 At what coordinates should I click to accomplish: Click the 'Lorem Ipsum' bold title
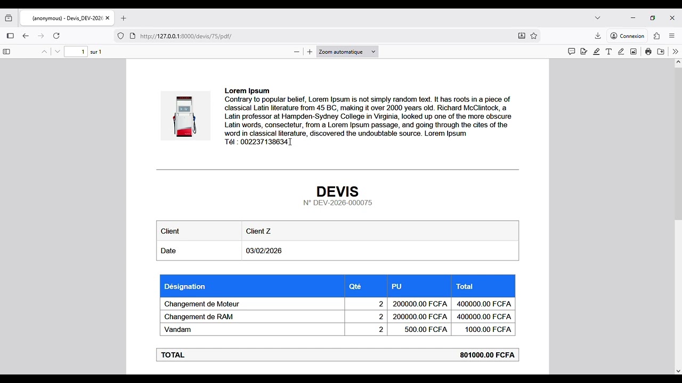point(247,91)
